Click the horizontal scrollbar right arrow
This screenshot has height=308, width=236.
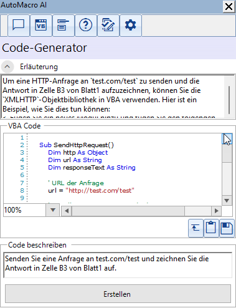tap(216, 211)
